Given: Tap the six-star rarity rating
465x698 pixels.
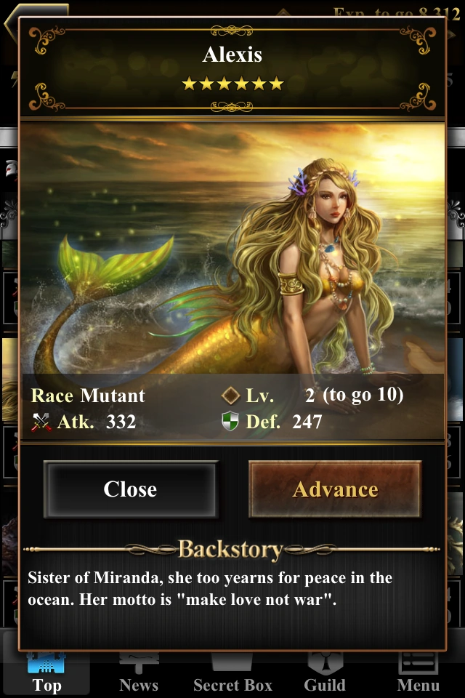Looking at the screenshot, I should coord(232,83).
